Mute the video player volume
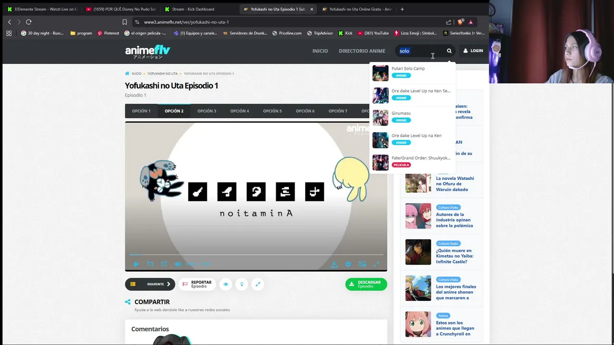 pos(178,264)
